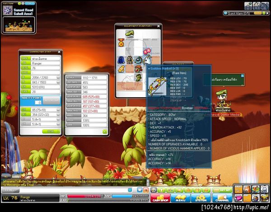Close the Thai speech bubble above character
Screen dimensions: 271x212
click(242, 75)
